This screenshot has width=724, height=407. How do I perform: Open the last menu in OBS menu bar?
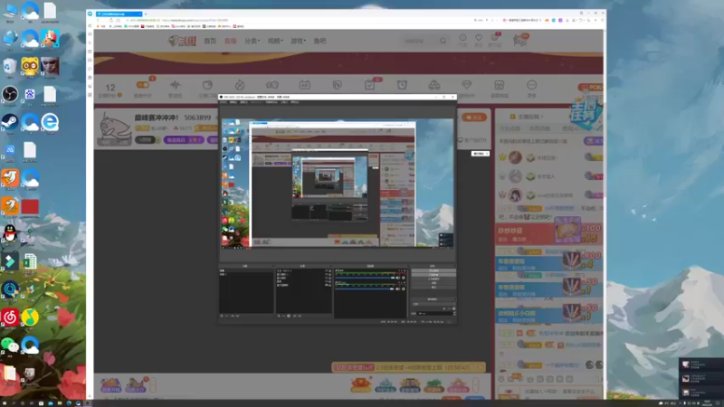[295, 102]
